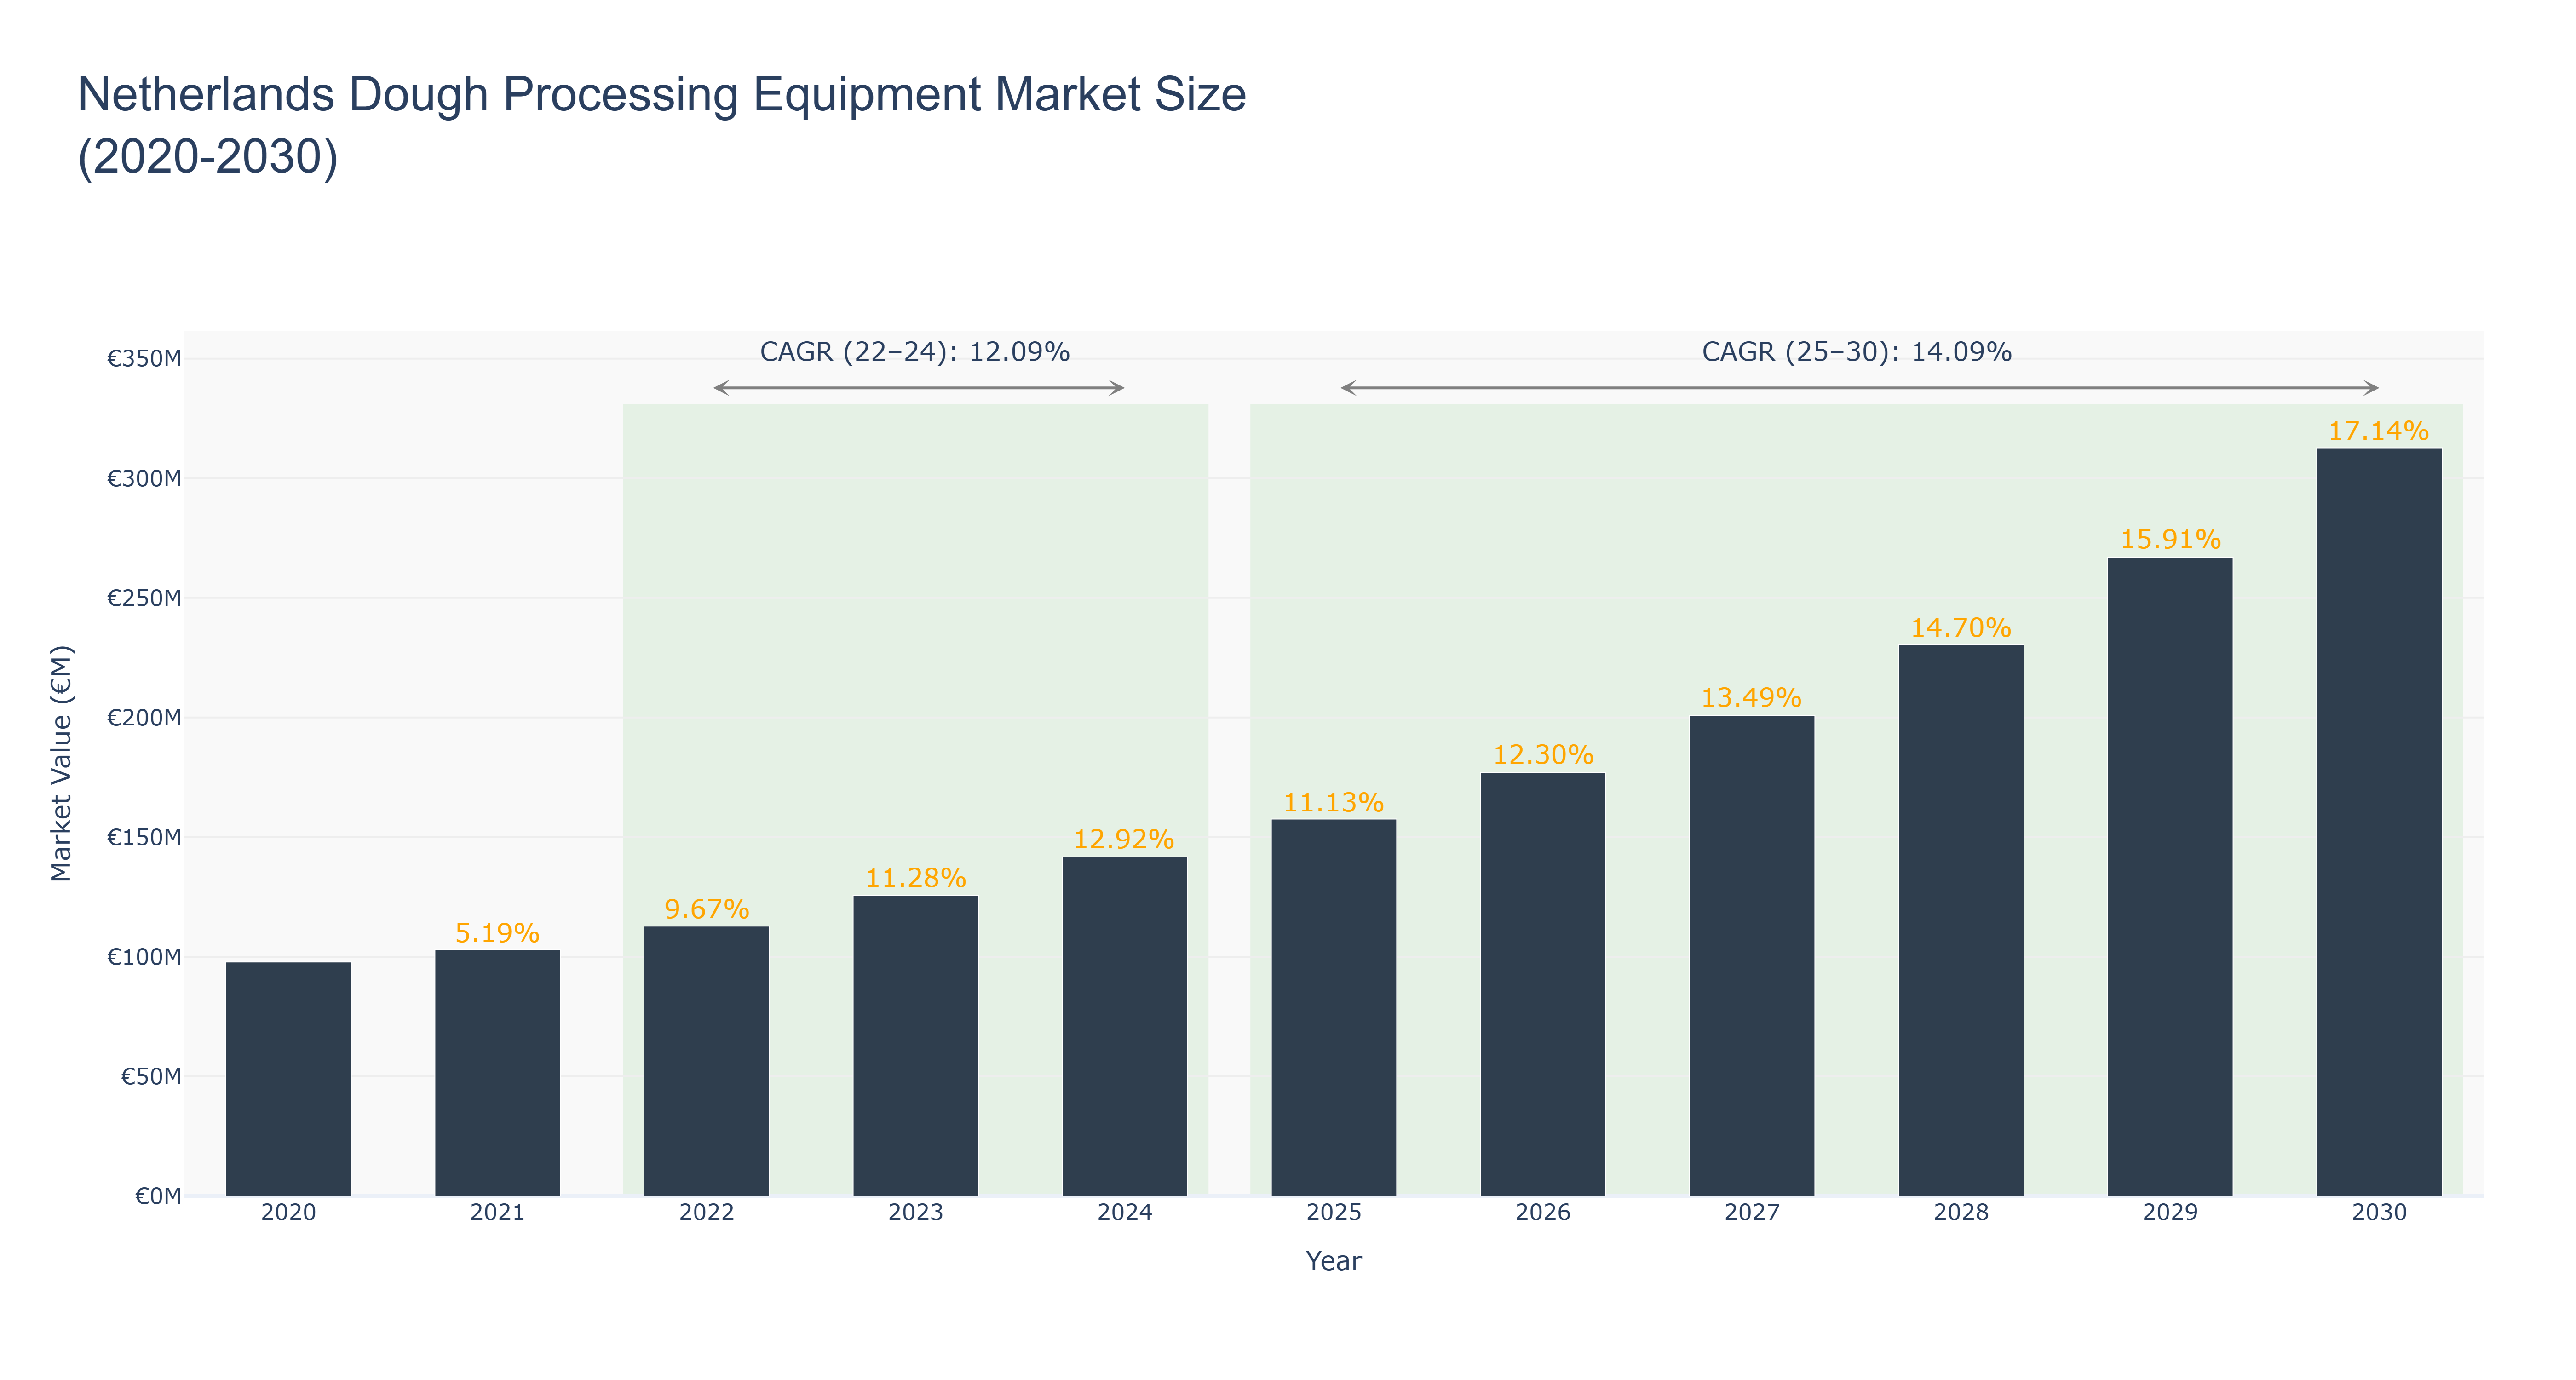Click the 2022 x-axis tick label
Screen dimensions: 2576x1380
[x=706, y=1213]
